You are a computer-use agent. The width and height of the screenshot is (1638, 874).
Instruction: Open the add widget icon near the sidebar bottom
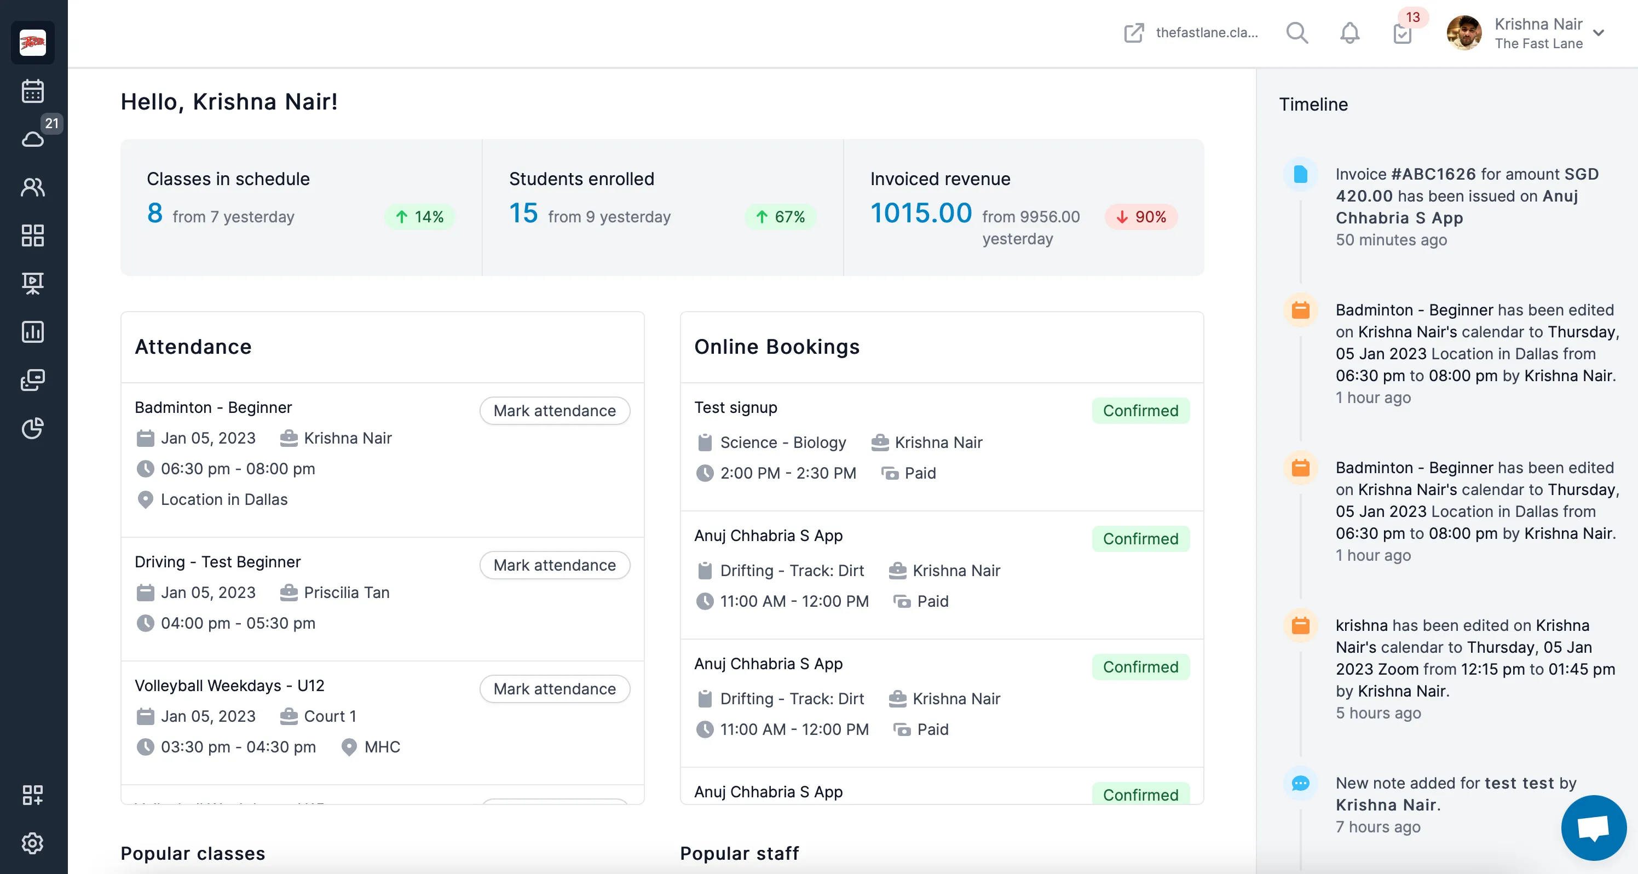(32, 795)
